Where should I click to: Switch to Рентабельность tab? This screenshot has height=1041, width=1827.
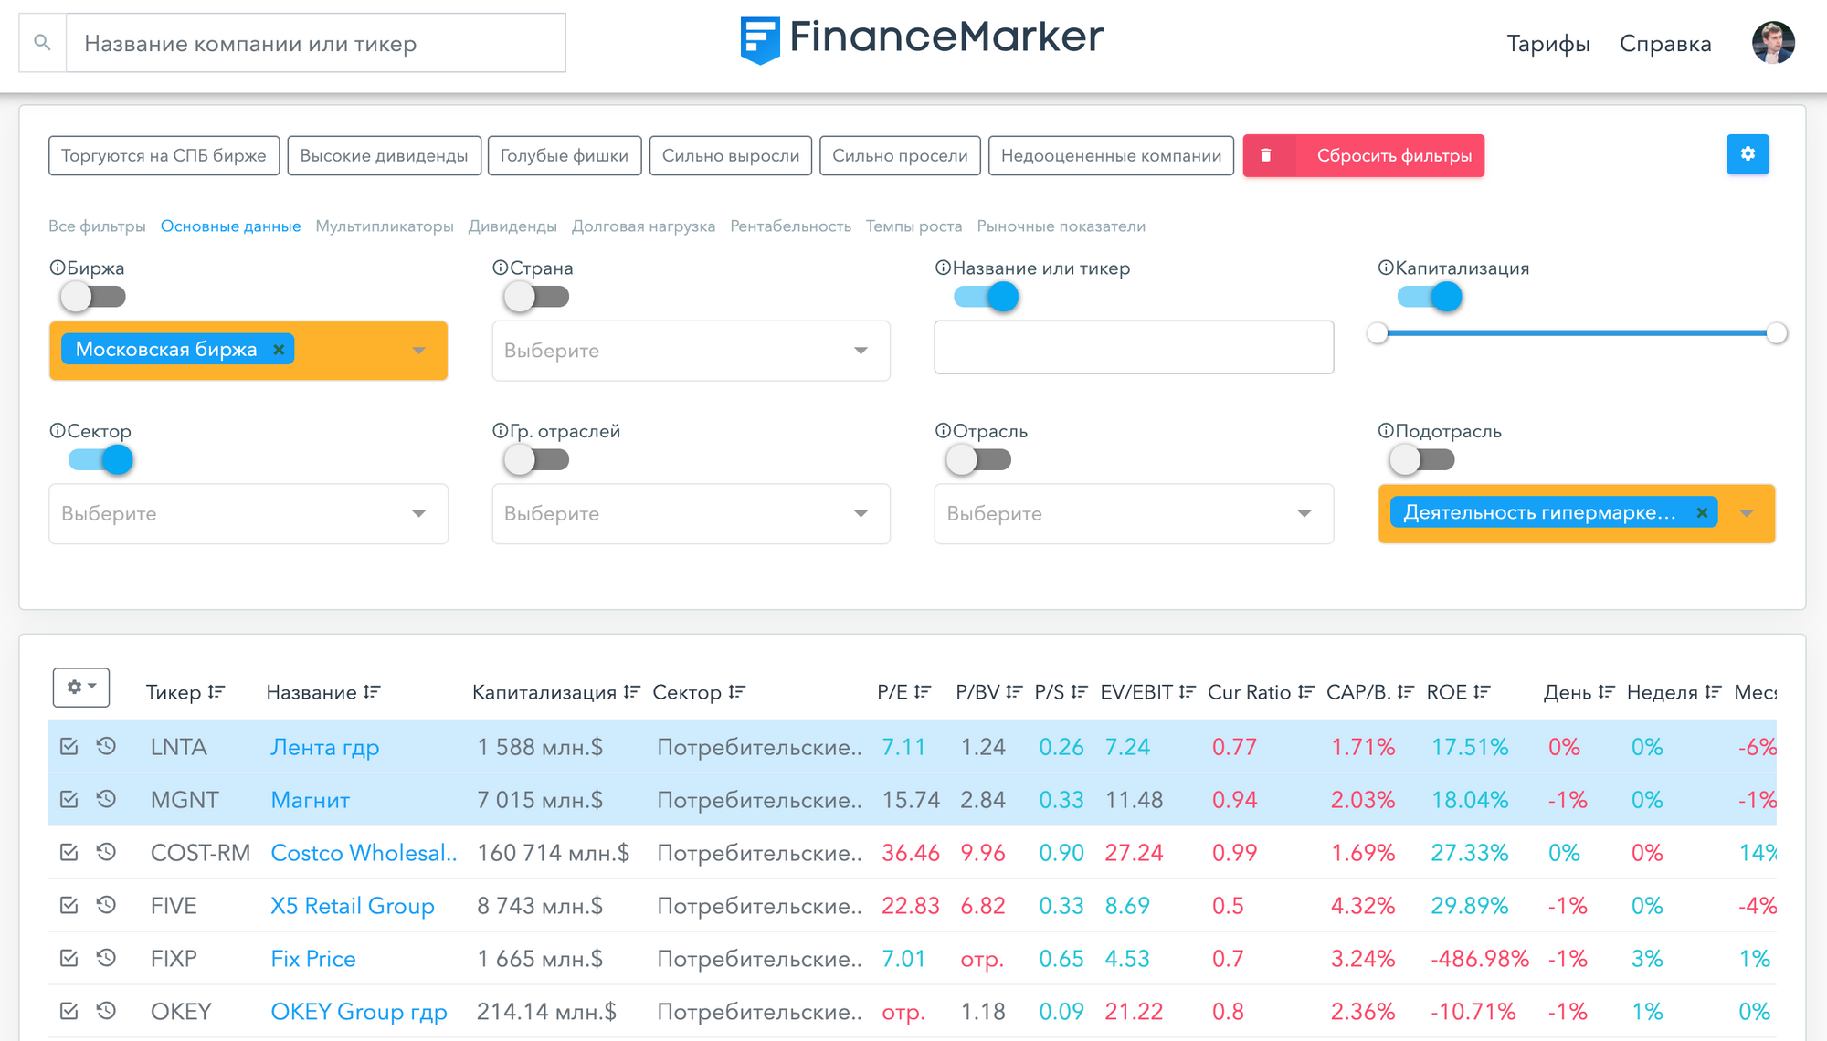coord(790,226)
